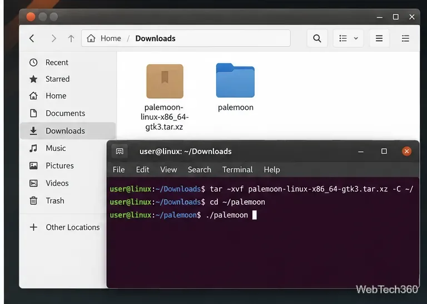Open the file manager search
427x304 pixels.
pos(317,38)
